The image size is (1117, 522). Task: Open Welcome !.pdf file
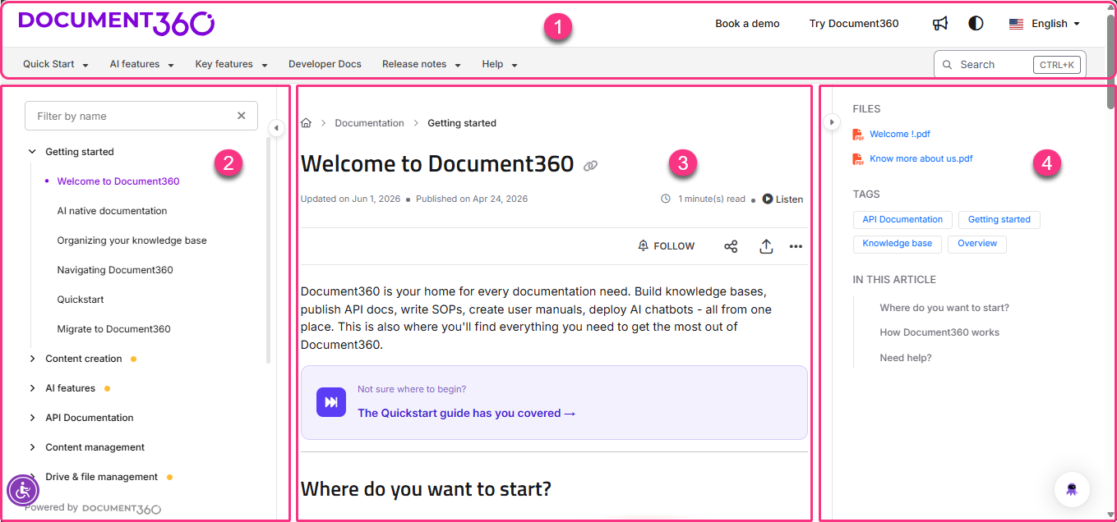900,134
